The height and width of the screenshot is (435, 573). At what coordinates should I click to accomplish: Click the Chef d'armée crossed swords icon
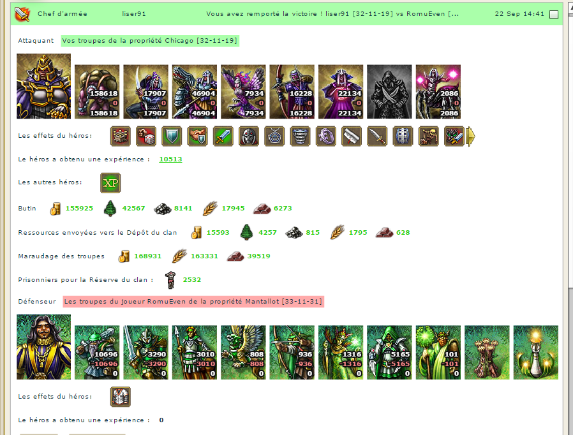click(x=22, y=14)
